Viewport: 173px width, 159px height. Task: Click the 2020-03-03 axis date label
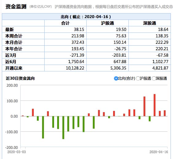(17, 152)
